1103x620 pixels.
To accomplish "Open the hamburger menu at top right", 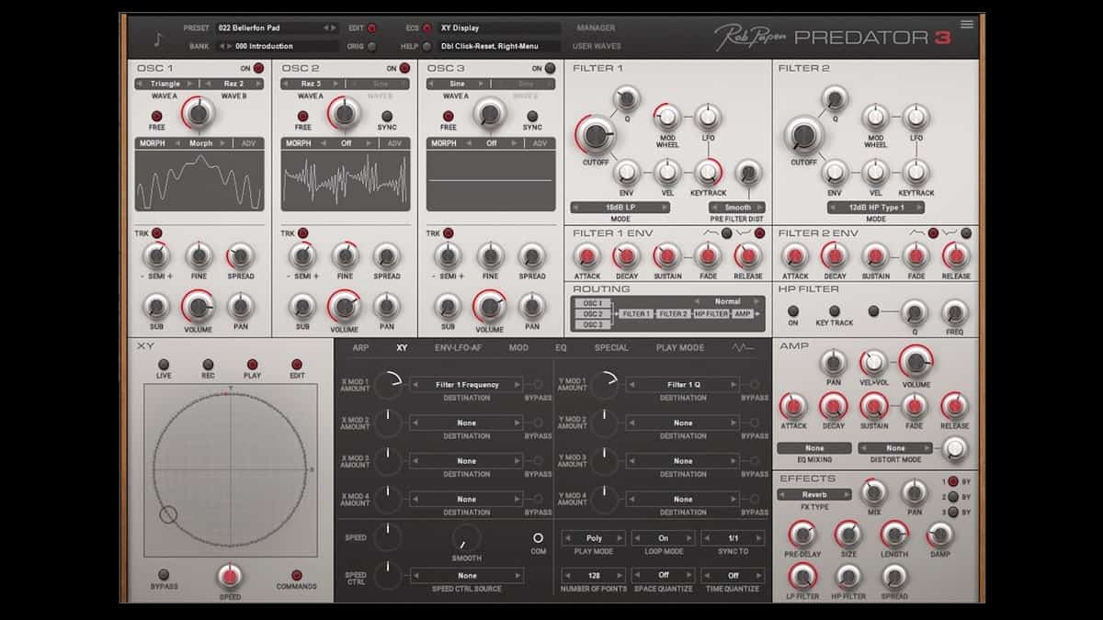I will click(x=966, y=25).
